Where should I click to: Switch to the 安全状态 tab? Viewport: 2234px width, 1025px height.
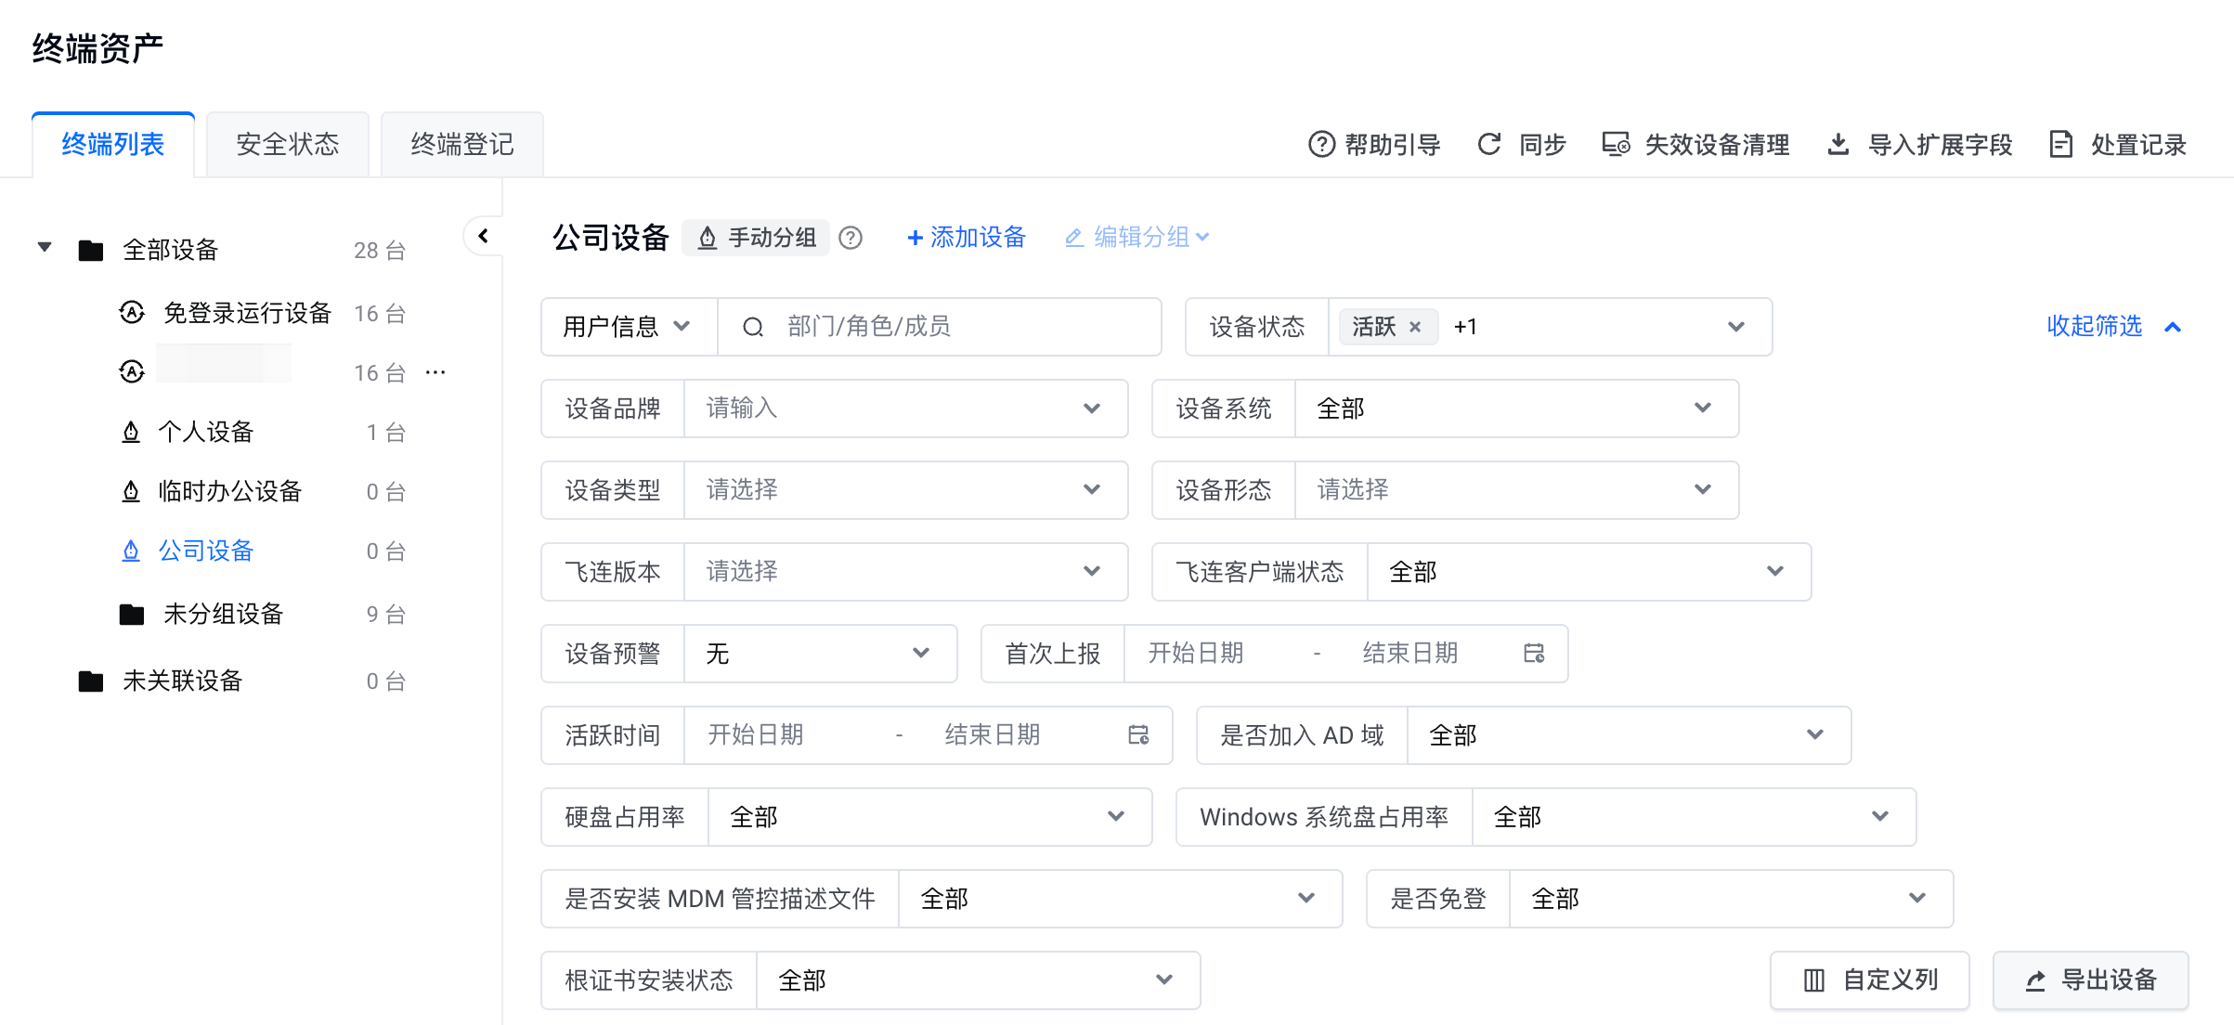pyautogui.click(x=287, y=145)
